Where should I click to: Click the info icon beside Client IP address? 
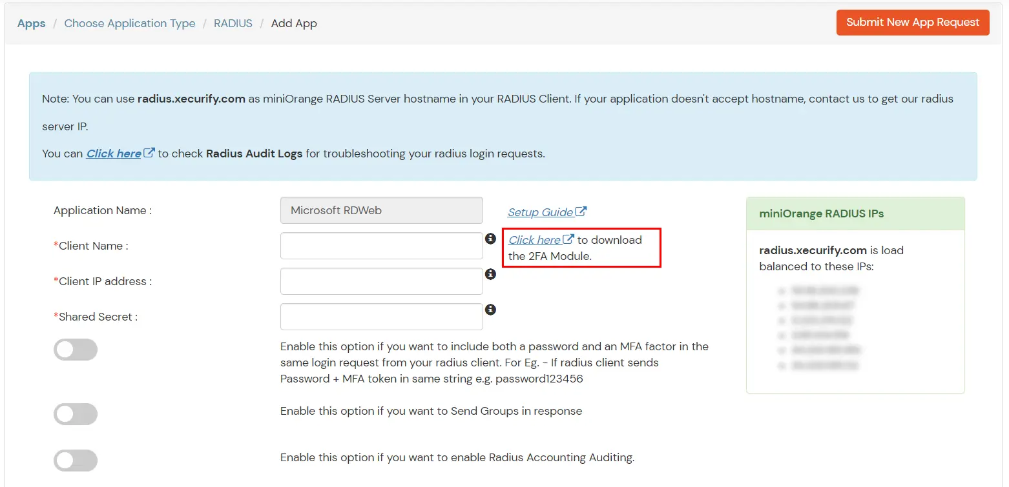490,274
